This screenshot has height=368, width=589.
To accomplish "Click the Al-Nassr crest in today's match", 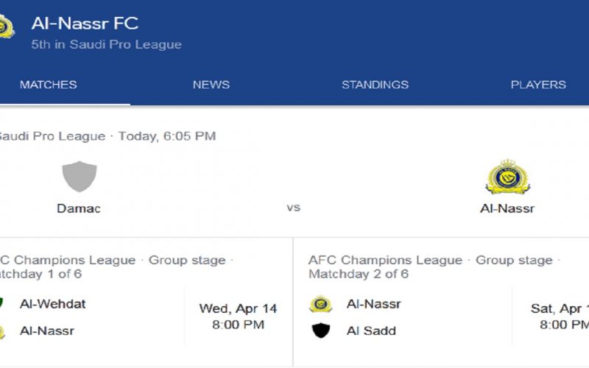I will point(507,177).
